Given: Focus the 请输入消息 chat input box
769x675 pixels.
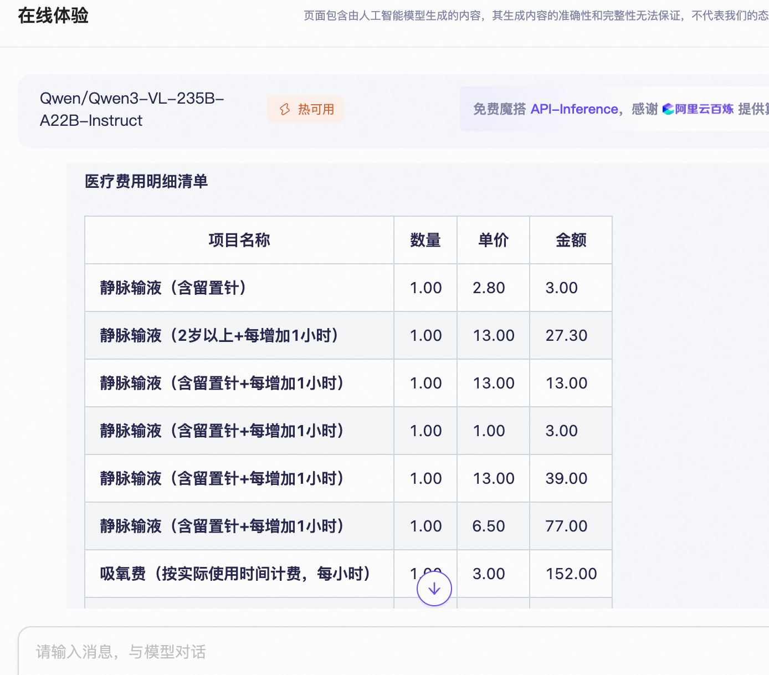Looking at the screenshot, I should pos(388,652).
